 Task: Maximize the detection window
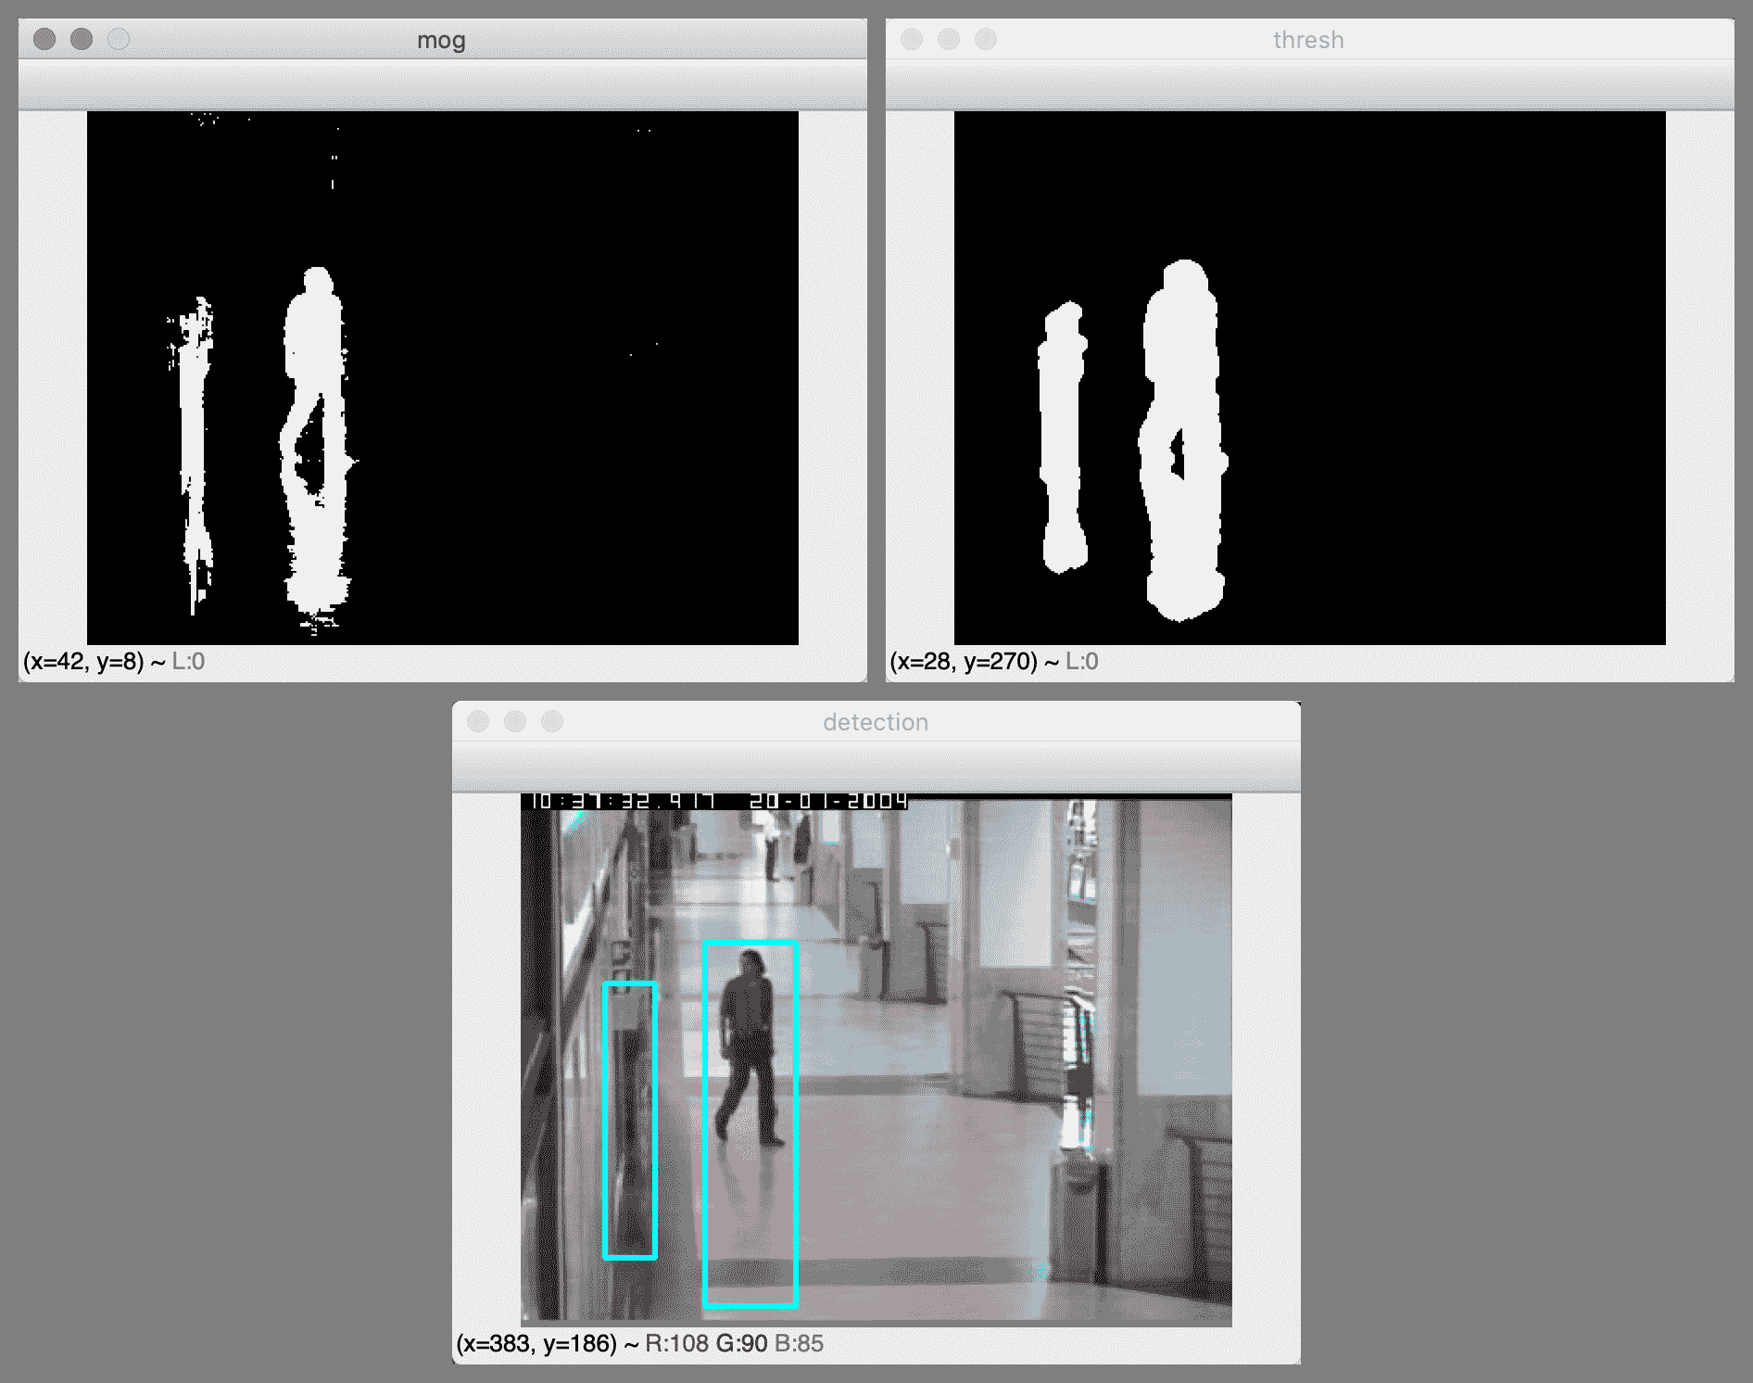[552, 721]
